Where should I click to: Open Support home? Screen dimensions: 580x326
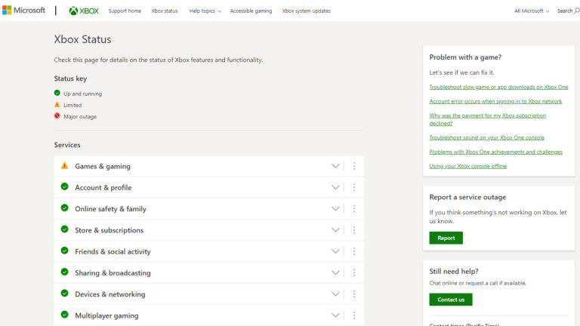click(x=125, y=11)
